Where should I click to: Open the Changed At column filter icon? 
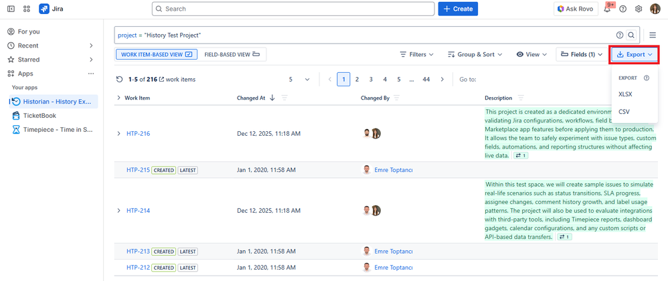click(x=284, y=98)
